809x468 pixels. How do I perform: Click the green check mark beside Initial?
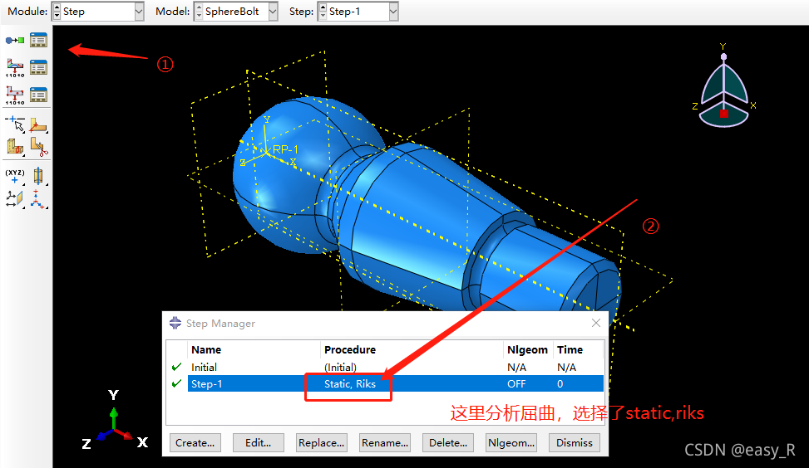pyautogui.click(x=176, y=367)
